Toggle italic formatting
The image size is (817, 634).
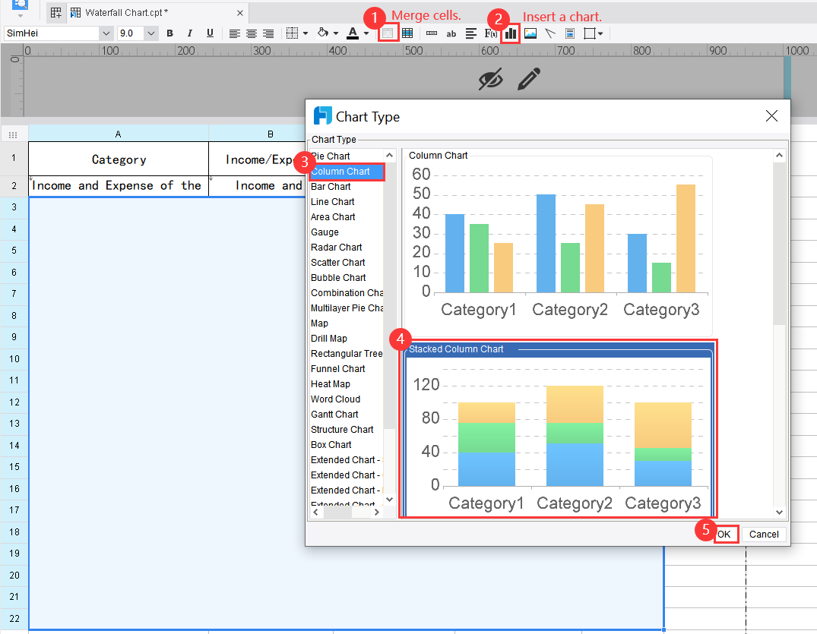click(x=188, y=33)
